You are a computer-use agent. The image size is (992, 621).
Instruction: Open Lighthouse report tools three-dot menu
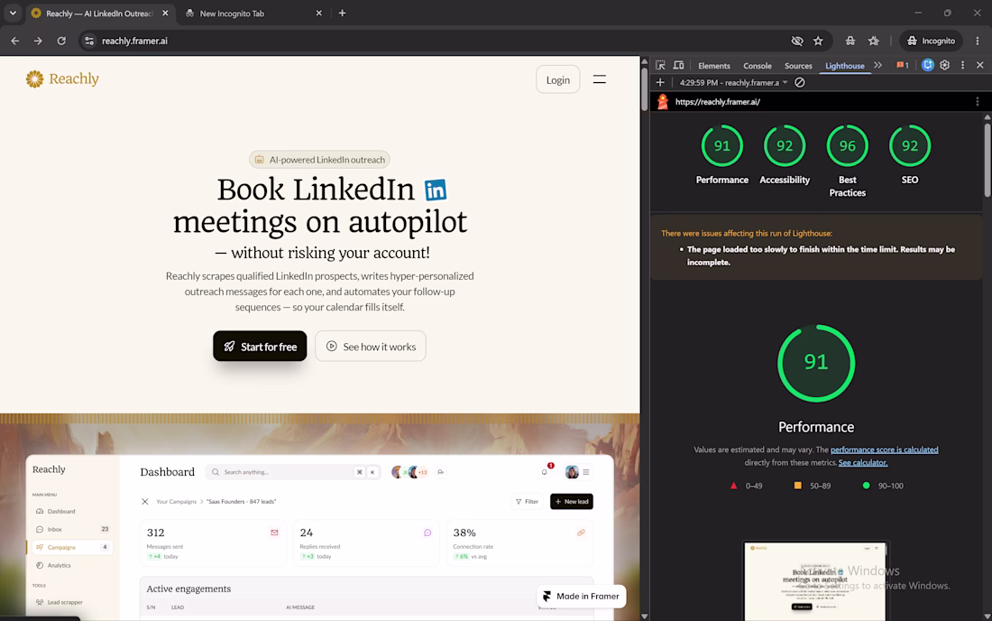click(x=978, y=101)
